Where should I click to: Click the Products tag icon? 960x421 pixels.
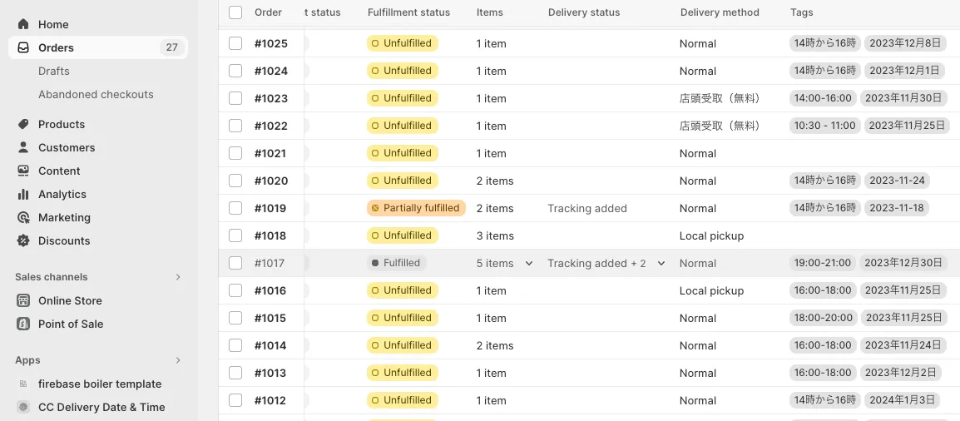(x=23, y=124)
